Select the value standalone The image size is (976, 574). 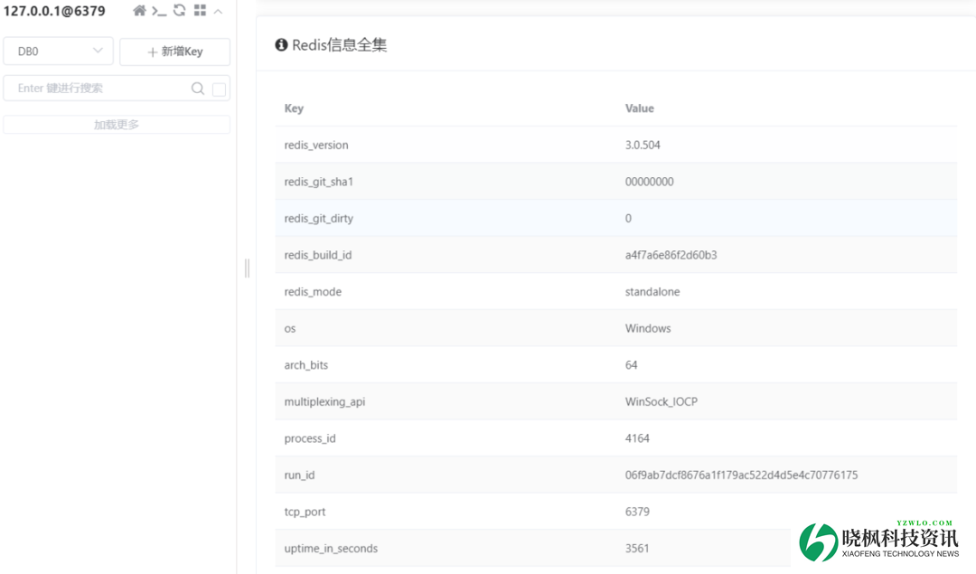coord(652,292)
